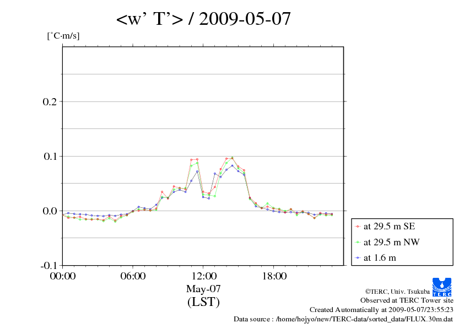
Task: Click the "Data source" file path line
Action: (343, 319)
